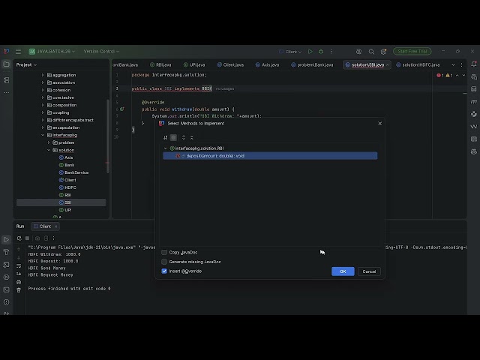This screenshot has width=480, height=360.
Task: Open the Maven tool window
Action: click(474, 102)
